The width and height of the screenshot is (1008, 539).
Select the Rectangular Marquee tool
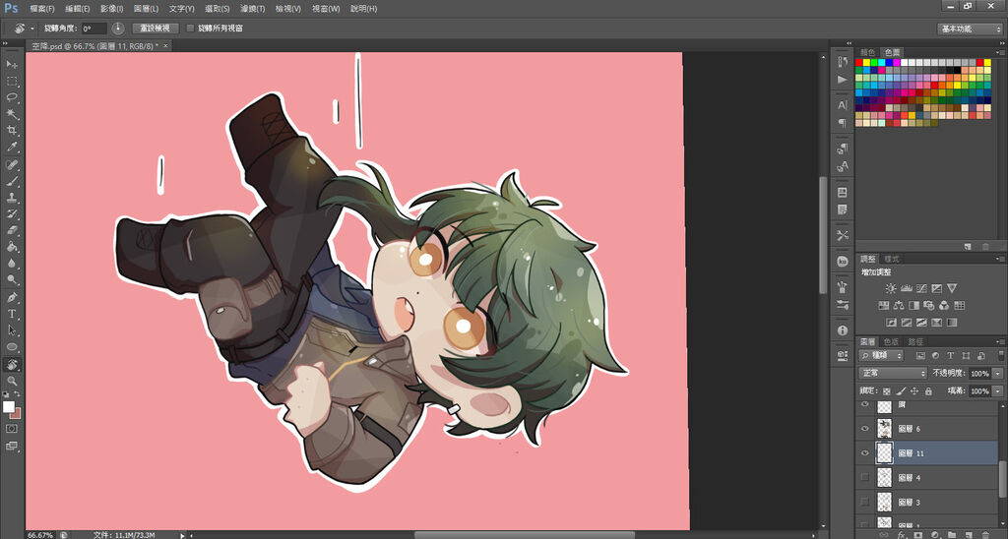pyautogui.click(x=12, y=81)
